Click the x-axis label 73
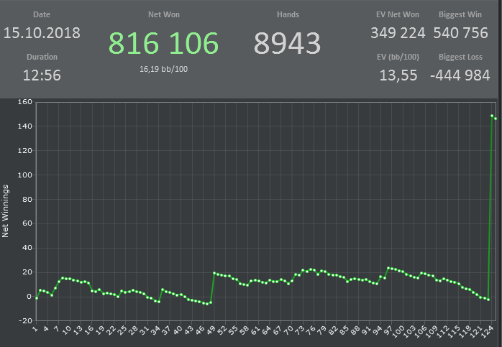This screenshot has height=347, width=502. pyautogui.click(x=299, y=330)
